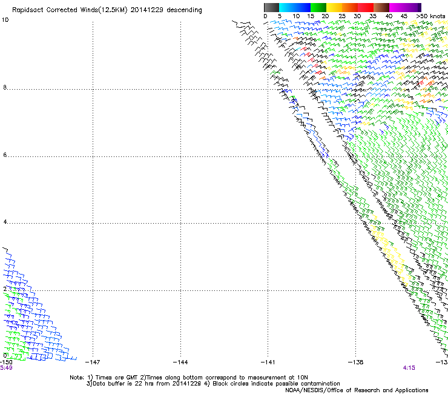The image size is (448, 394).
Task: Click latitude label '4' on left axis
Action: pos(5,222)
